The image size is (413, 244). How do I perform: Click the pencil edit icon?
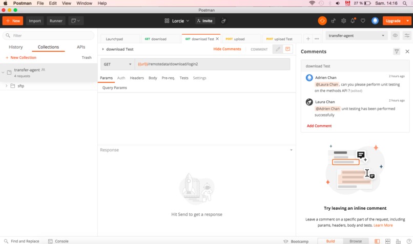[x=278, y=49]
